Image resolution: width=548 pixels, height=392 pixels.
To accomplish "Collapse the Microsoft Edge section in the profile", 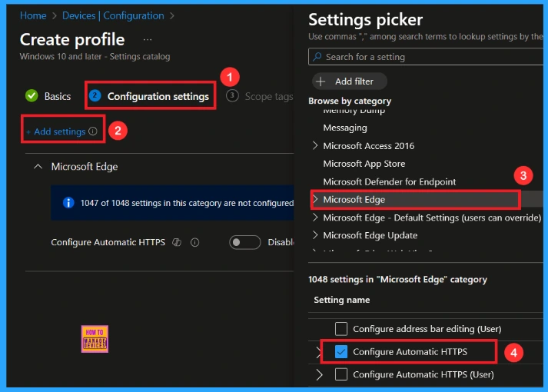I will [x=38, y=167].
